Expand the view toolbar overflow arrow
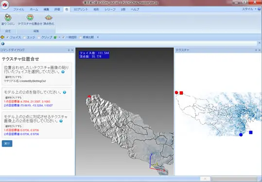Image resolution: width=262 pixels, height=182 pixels. (x=98, y=37)
